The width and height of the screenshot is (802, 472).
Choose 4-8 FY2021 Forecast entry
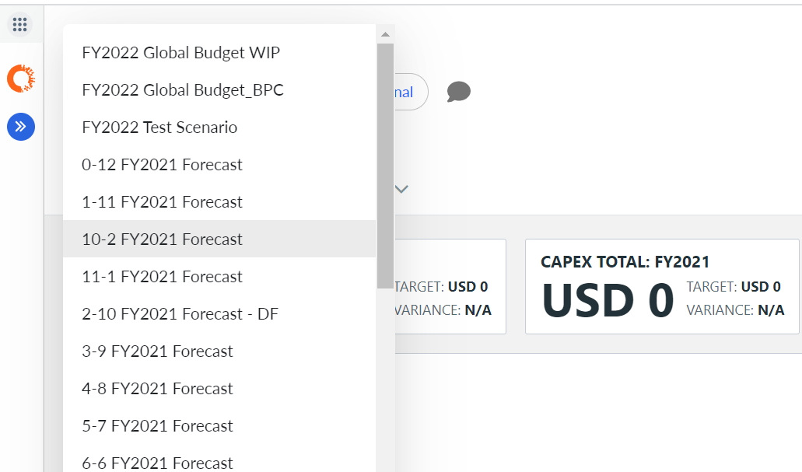point(219,389)
